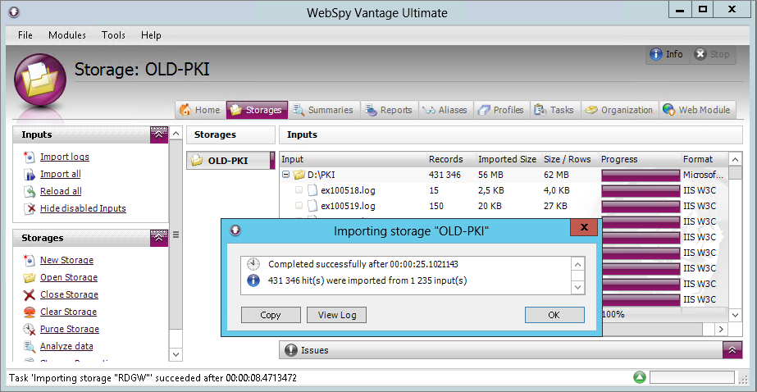Click the OK button in the import dialog
757x392 pixels.
coord(554,315)
